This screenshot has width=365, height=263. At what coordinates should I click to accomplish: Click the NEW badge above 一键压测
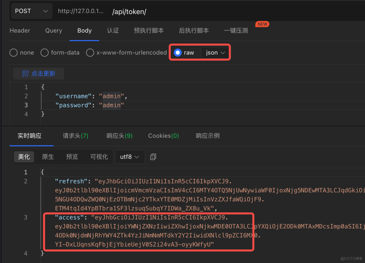tap(262, 24)
